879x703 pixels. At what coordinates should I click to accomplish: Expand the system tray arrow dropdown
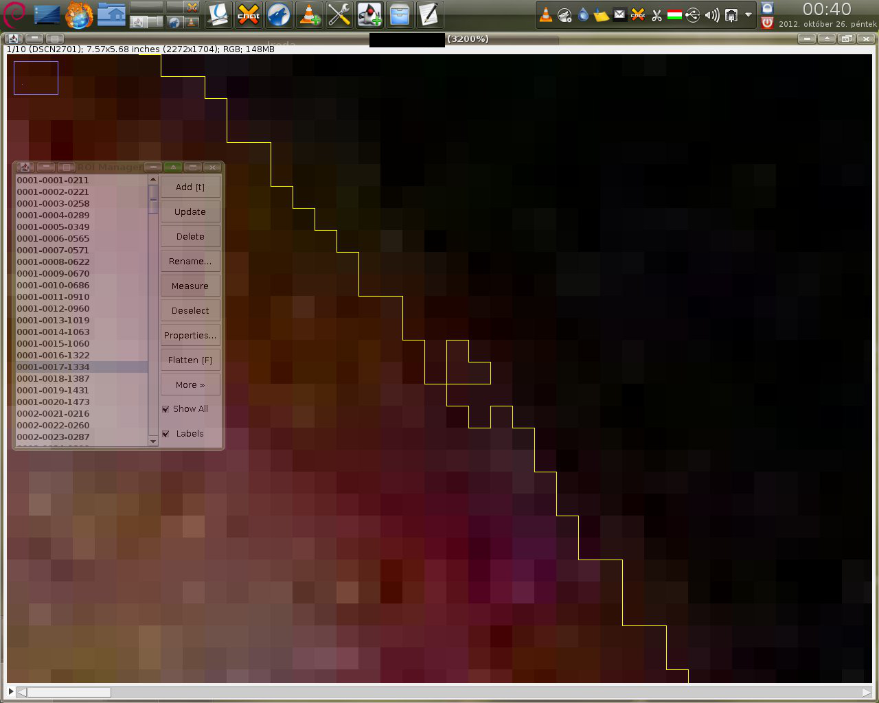tap(749, 15)
